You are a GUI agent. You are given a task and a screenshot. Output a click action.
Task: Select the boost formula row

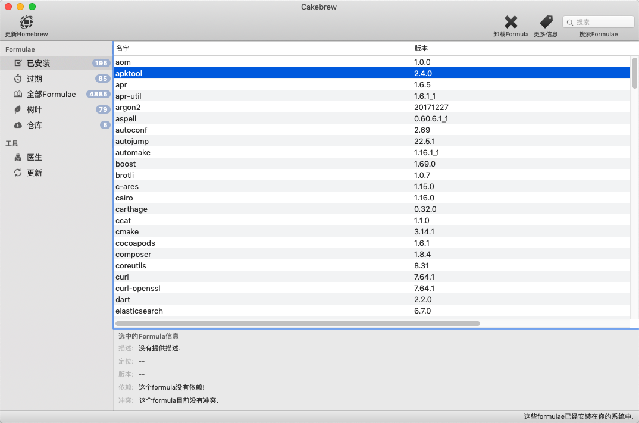point(372,164)
